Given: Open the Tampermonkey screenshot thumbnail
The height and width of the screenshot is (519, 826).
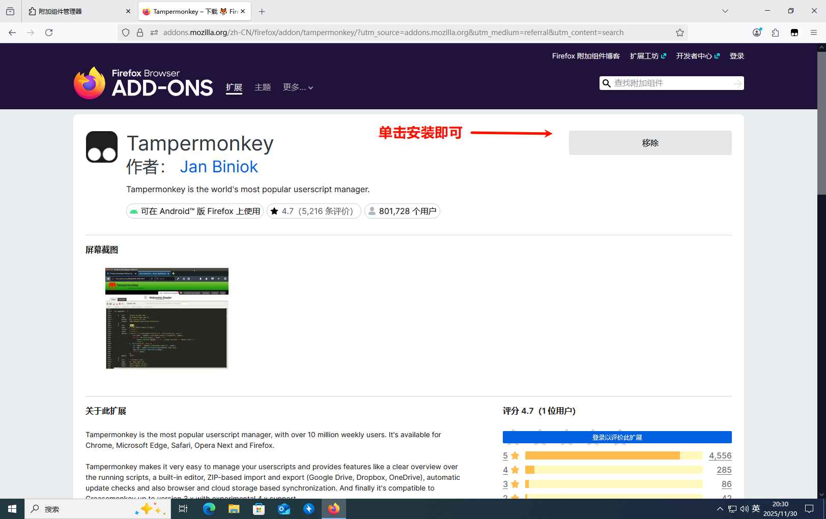Looking at the screenshot, I should click(167, 318).
